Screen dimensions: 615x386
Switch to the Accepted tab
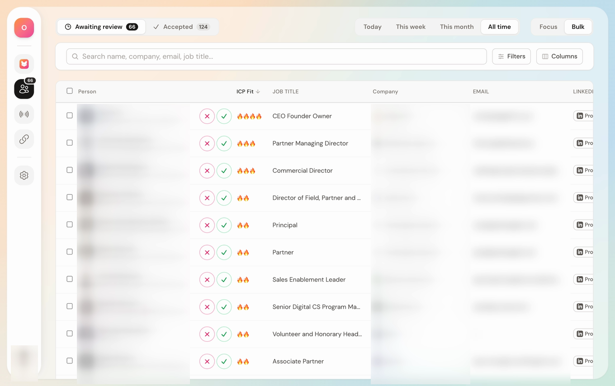point(181,27)
